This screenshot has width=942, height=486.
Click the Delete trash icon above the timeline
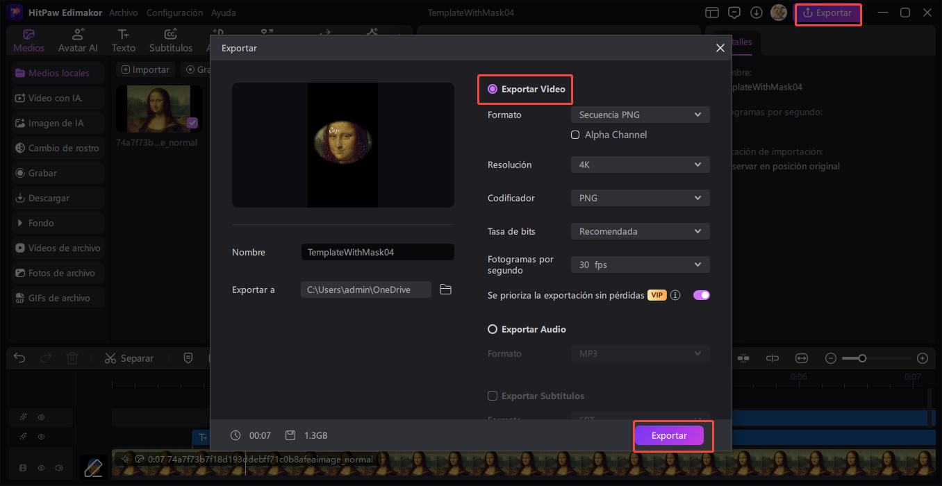(x=72, y=358)
